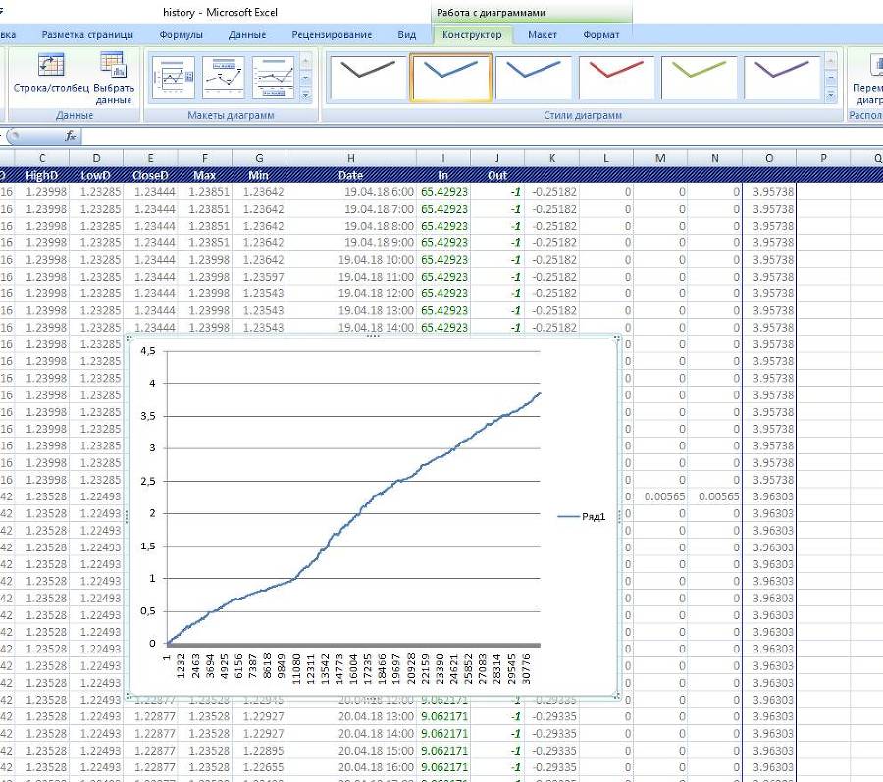Click the In header cell
Image resolution: width=883 pixels, height=782 pixels.
443,175
